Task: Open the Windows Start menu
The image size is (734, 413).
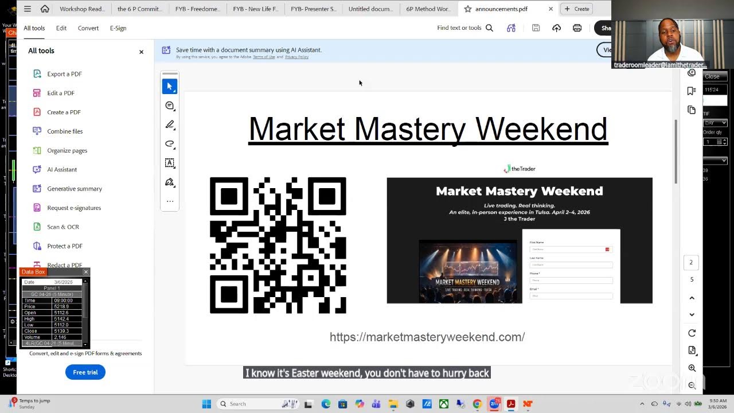Action: click(206, 404)
